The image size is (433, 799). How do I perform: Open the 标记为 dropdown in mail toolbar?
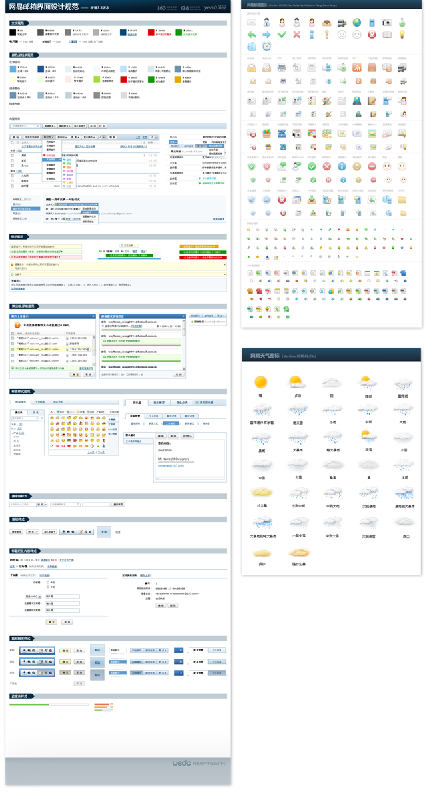pyautogui.click(x=49, y=137)
